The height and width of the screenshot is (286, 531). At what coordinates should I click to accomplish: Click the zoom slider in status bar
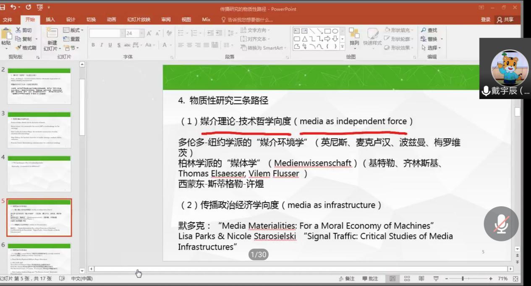(x=463, y=279)
